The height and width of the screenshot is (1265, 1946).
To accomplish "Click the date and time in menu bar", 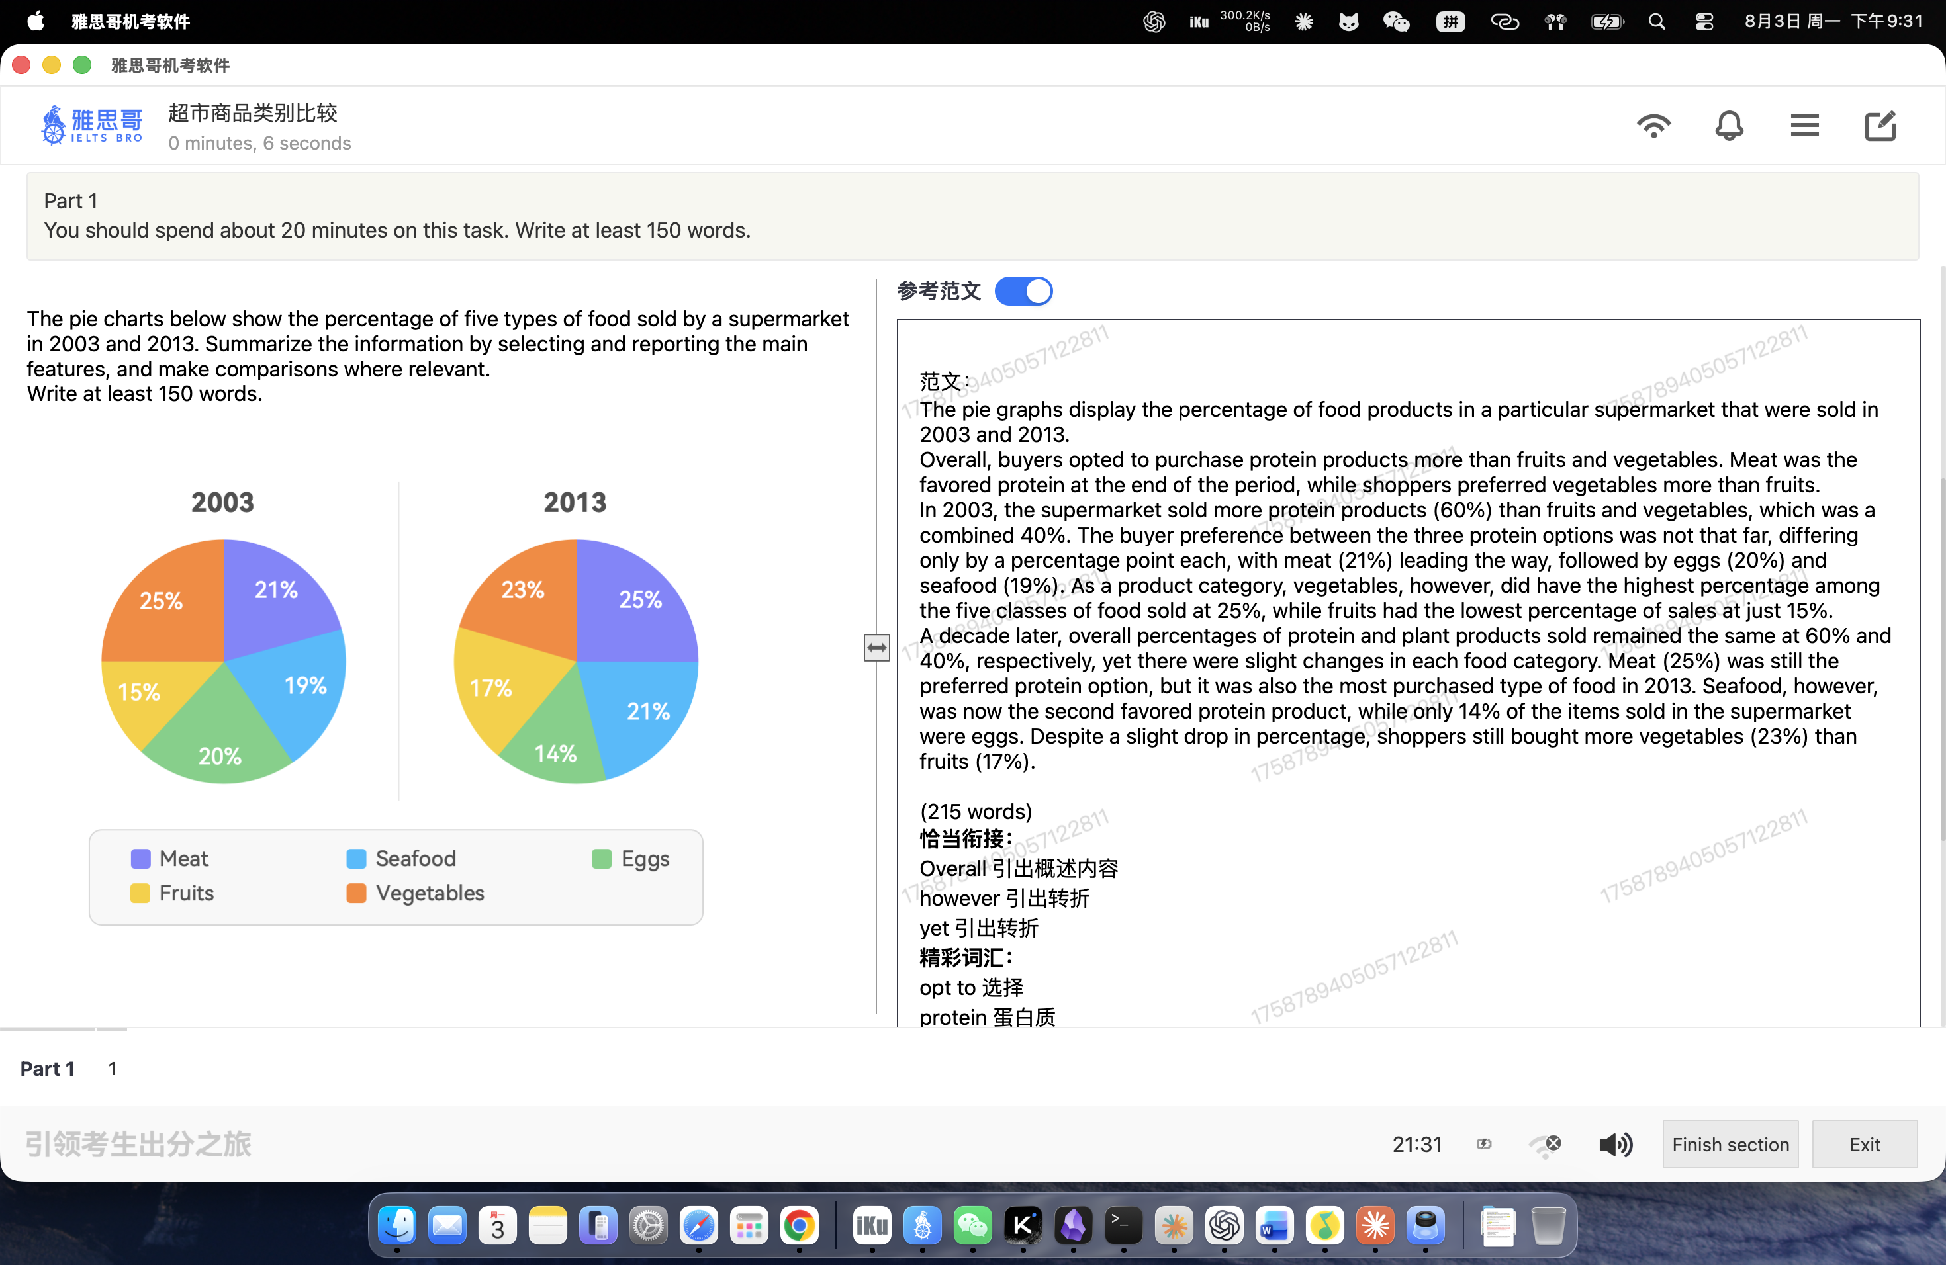I will point(1833,21).
